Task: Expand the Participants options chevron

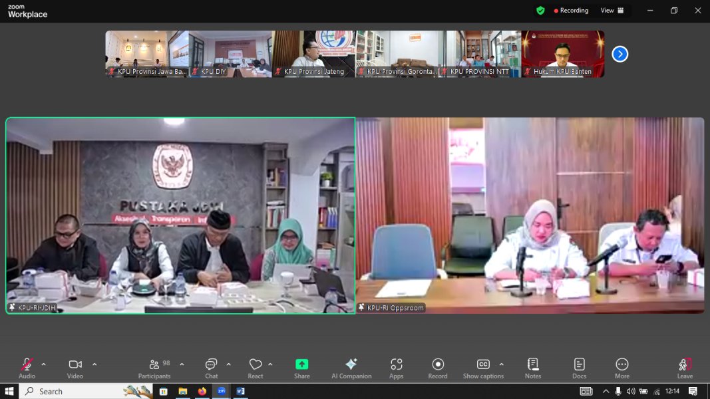Action: pos(182,364)
